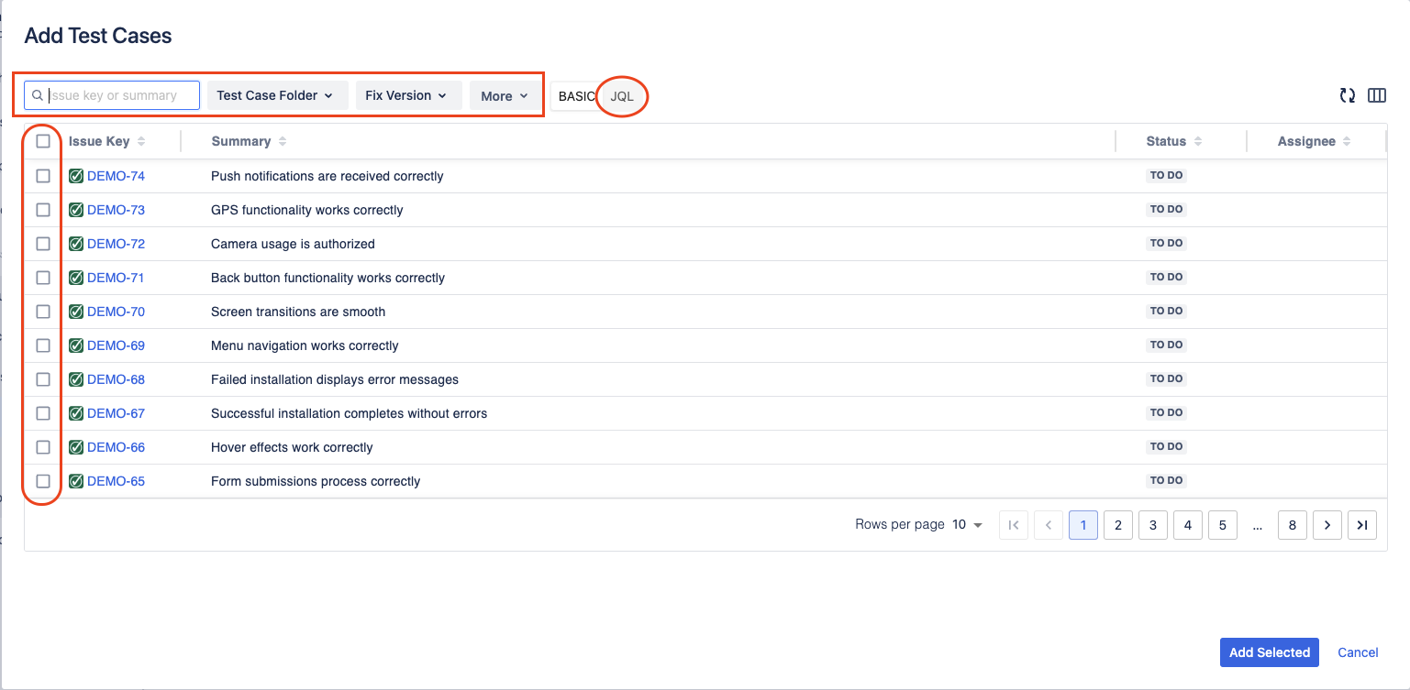Open the Rows per page dropdown
Viewport: 1410px width, 690px height.
point(968,525)
